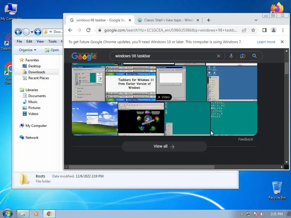Click Explorer icon on taskbar
Screen dimensions: 291x218
tap(23, 214)
